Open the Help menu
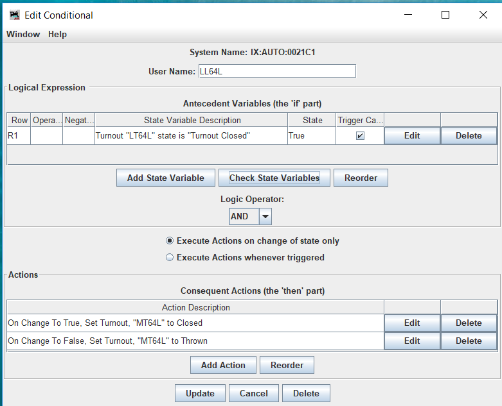Screen dimensions: 502x406 [57, 34]
